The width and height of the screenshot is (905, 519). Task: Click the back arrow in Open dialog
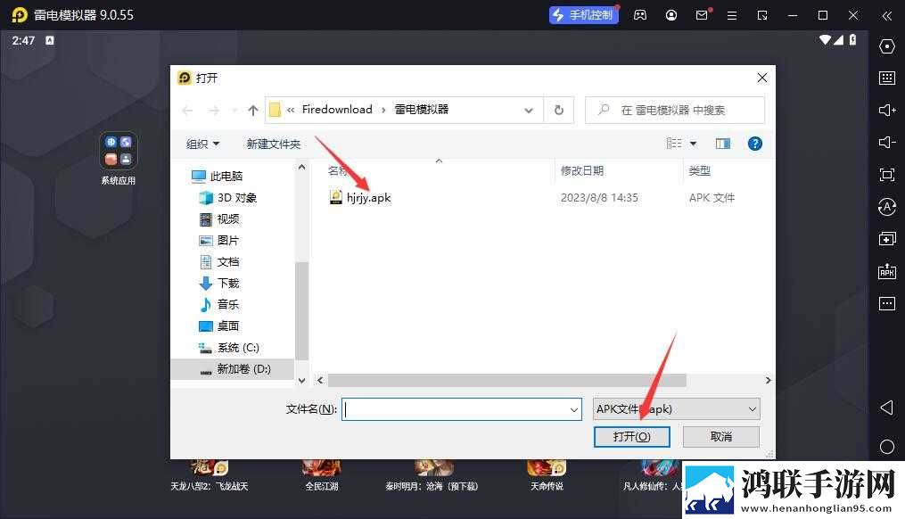pos(187,111)
